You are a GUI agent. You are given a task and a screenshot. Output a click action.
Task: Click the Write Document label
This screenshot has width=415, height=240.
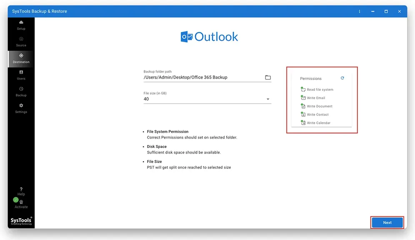320,106
